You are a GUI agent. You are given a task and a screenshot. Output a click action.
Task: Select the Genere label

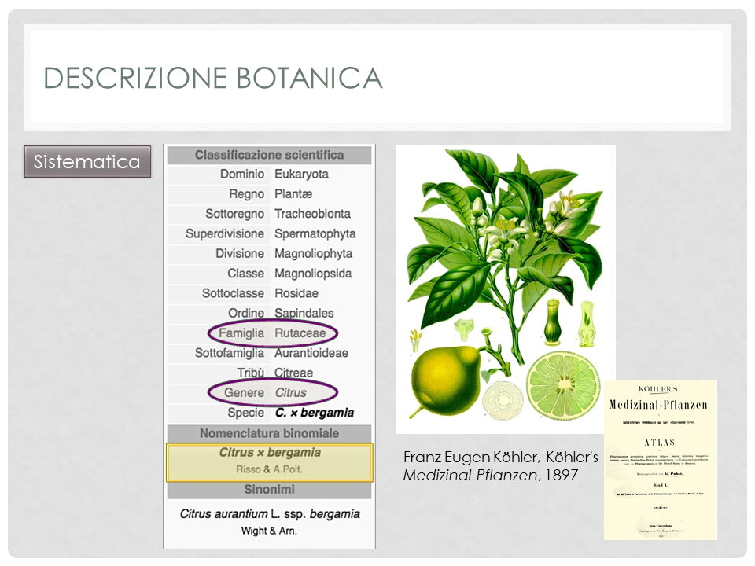[x=244, y=393]
